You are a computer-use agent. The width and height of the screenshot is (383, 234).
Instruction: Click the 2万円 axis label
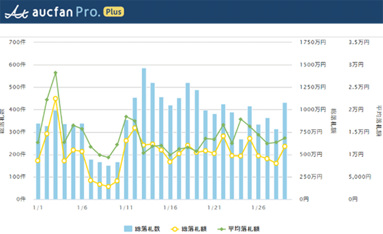point(356,110)
